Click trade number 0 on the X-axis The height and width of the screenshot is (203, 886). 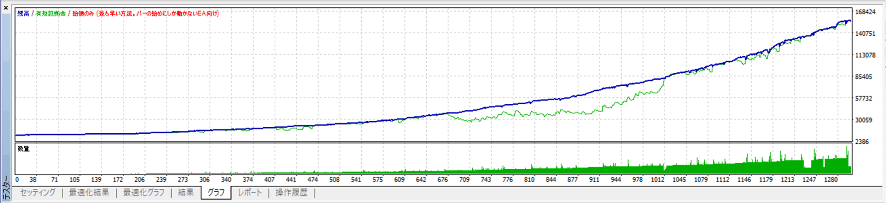[x=17, y=180]
